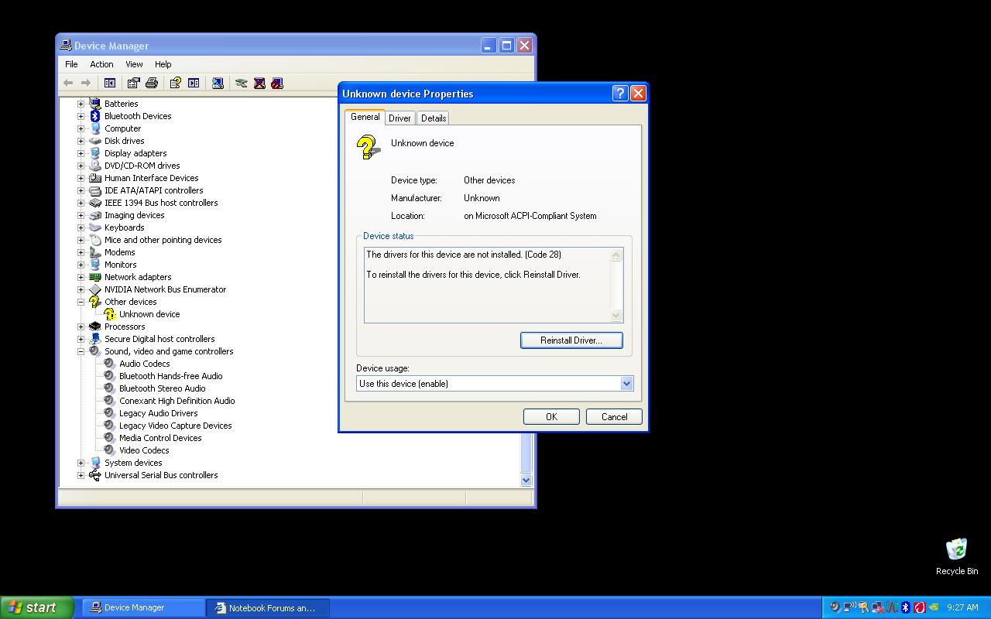Click the disconnected network icon in system tray

click(877, 607)
